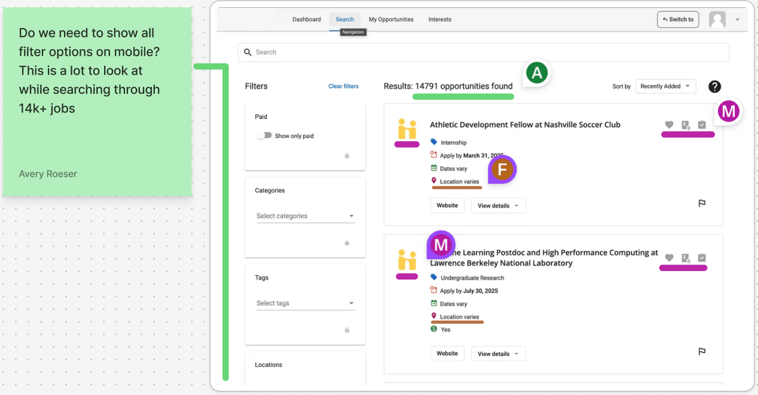Click the Apply by July 30, 2025 text
Image resolution: width=758 pixels, height=395 pixels.
469,291
